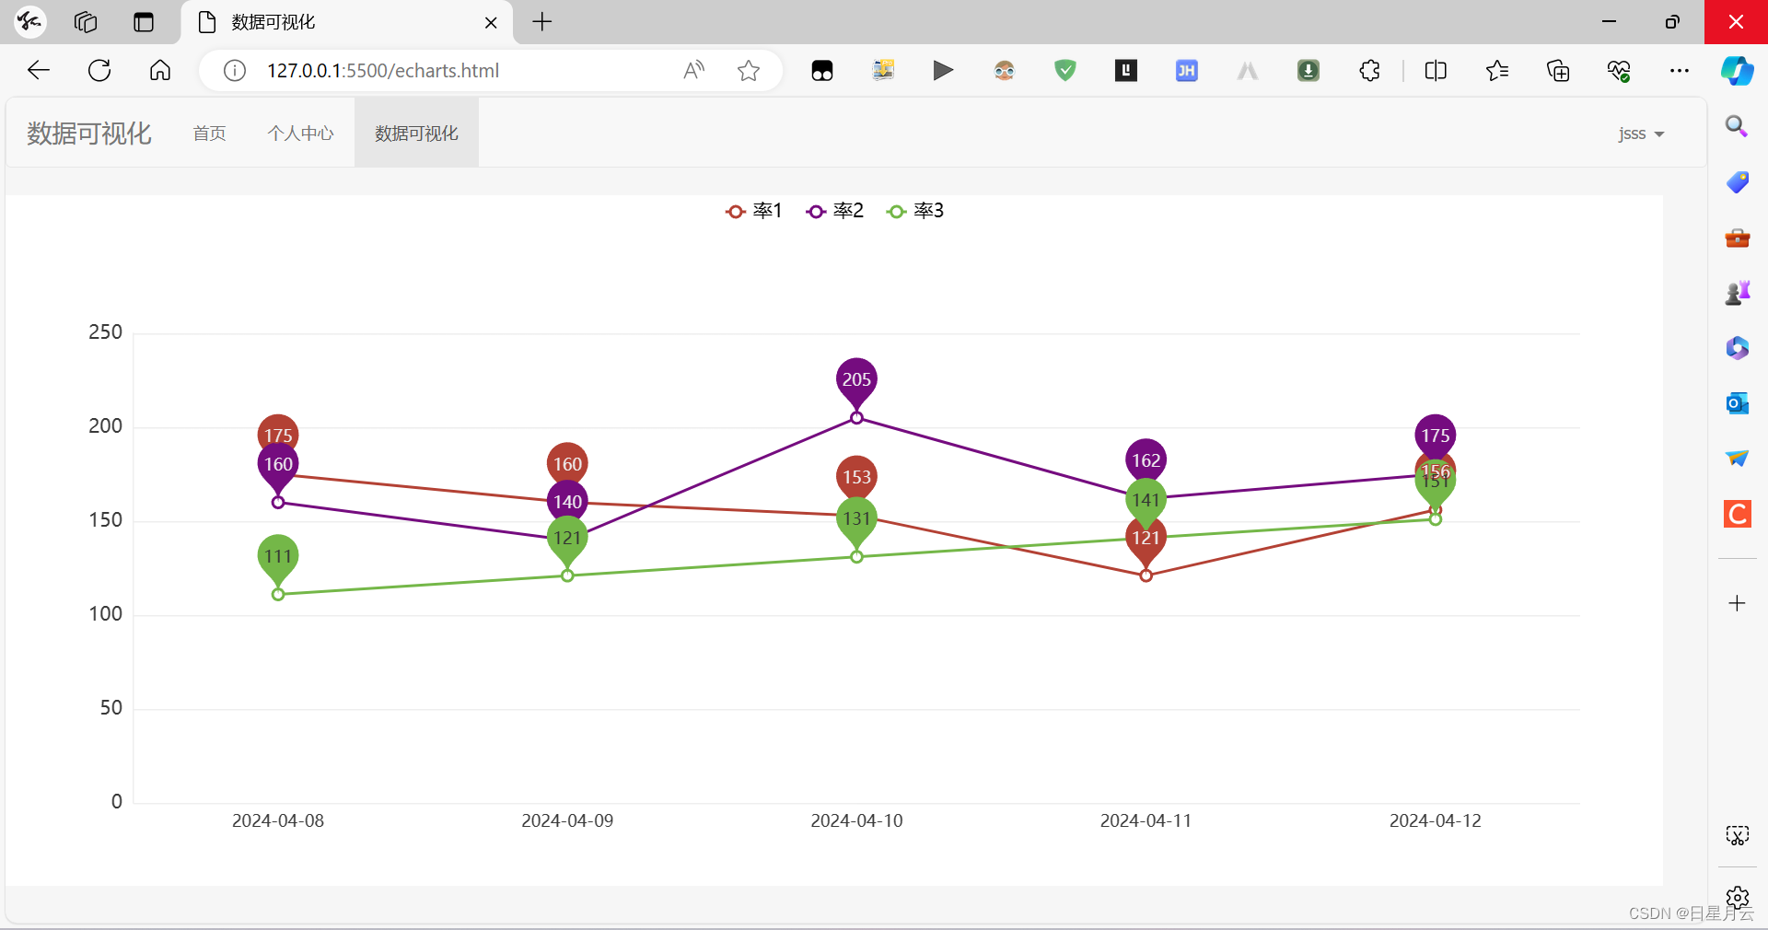Toggle 率1 series in the legend
This screenshot has width=1768, height=930.
point(753,211)
